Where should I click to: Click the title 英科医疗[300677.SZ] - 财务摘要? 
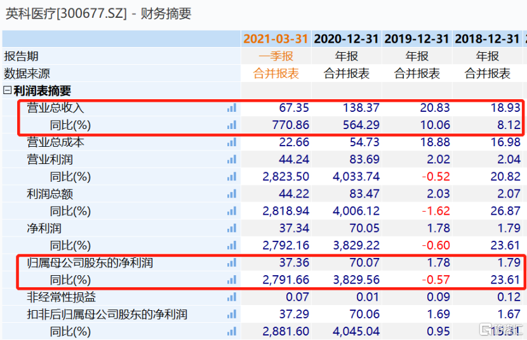[98, 14]
